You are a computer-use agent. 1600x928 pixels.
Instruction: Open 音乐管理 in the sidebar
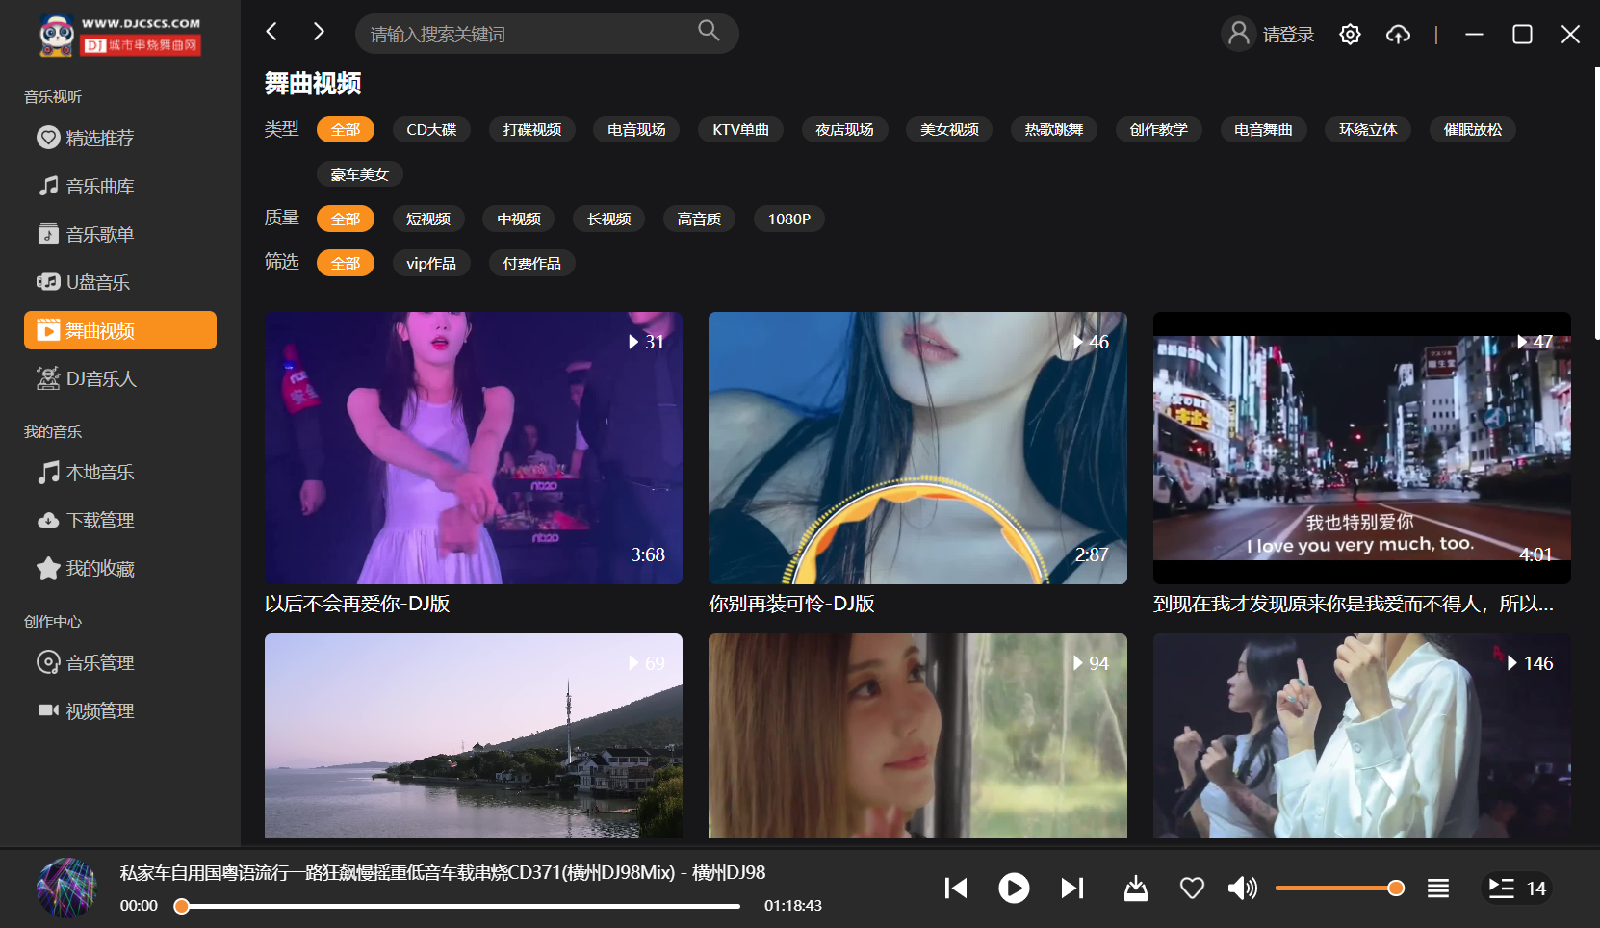pos(120,662)
